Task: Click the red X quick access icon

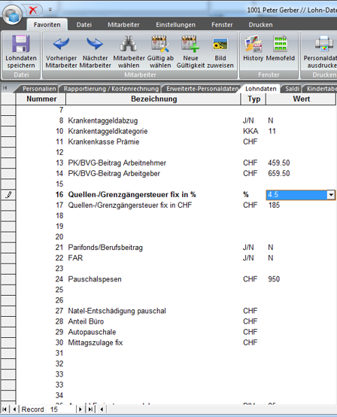Action: point(33,10)
